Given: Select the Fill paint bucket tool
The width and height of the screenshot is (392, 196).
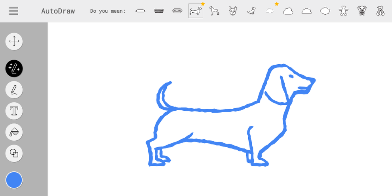Looking at the screenshot, I should (14, 132).
